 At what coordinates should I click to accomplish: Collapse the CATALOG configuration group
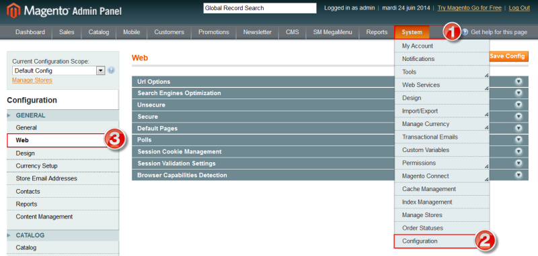63,235
